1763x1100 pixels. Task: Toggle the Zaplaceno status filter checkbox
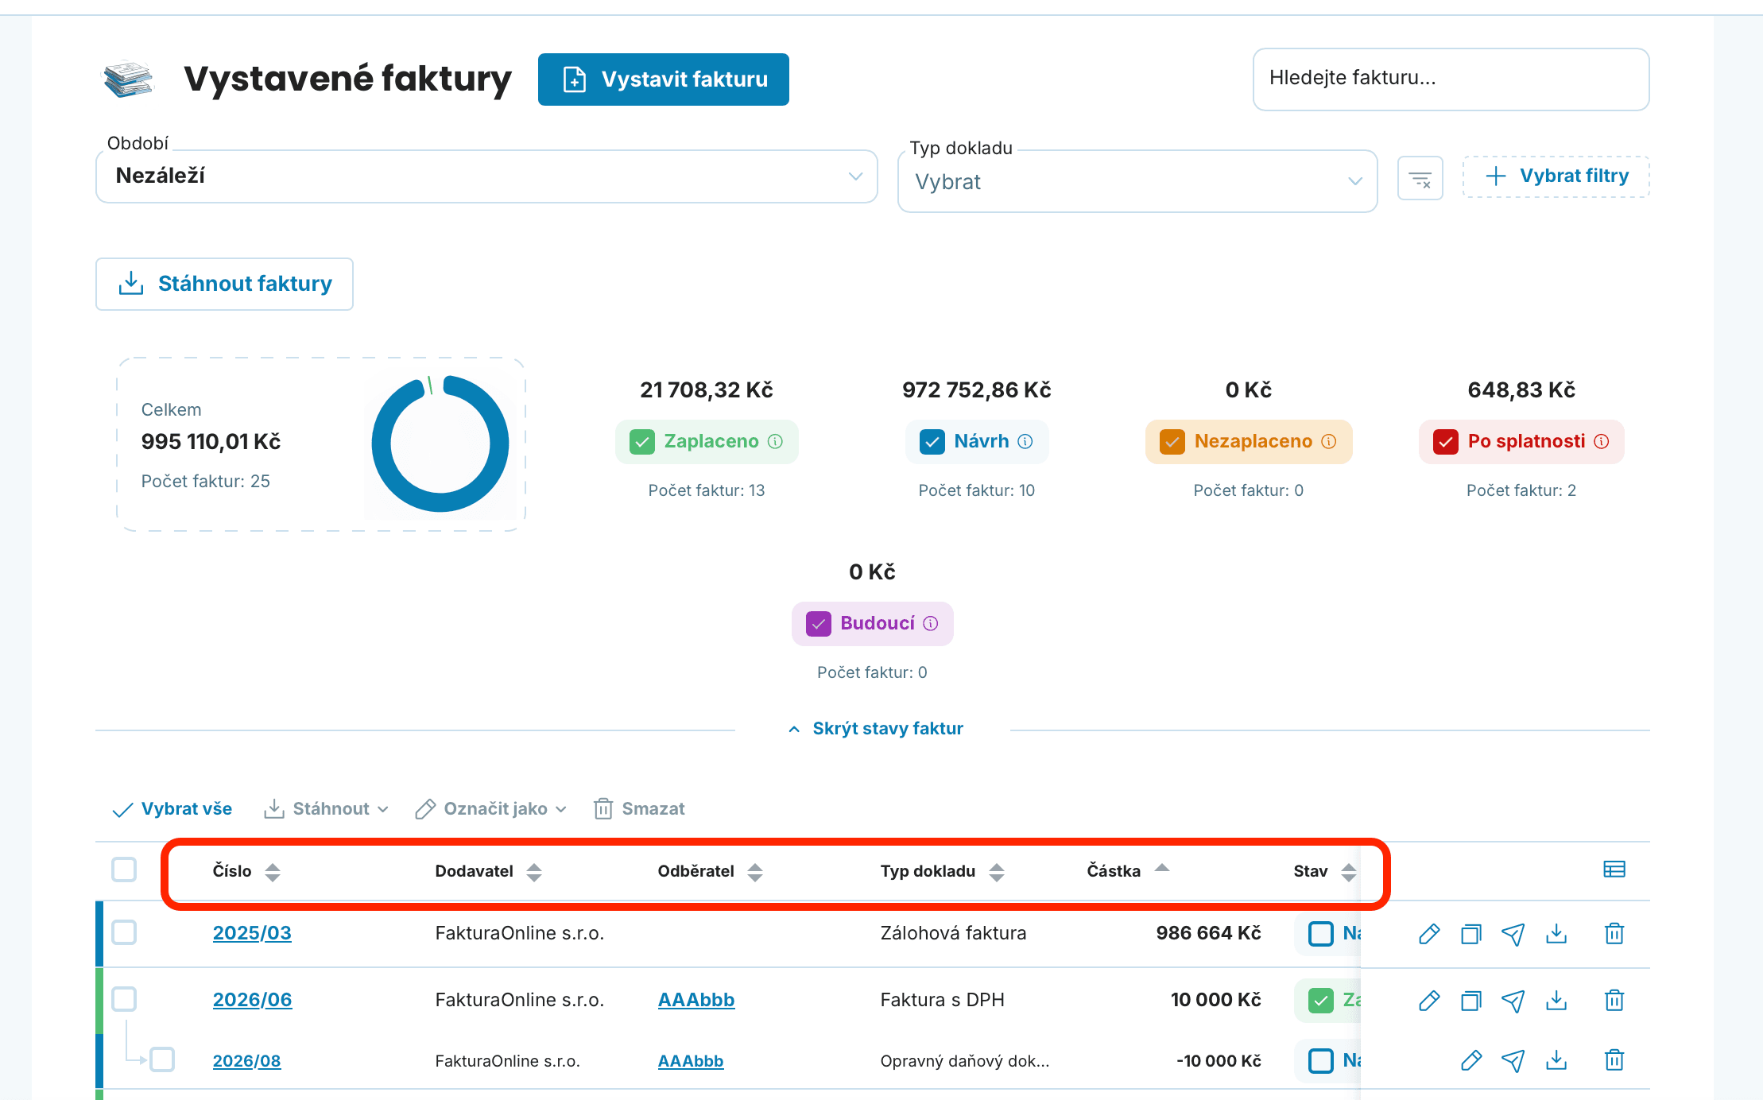[642, 441]
